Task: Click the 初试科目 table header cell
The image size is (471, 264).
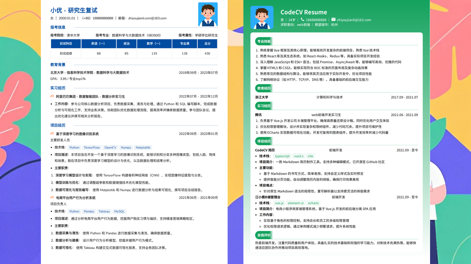Action: point(66,43)
